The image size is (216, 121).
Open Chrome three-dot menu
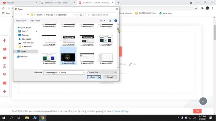pos(213,8)
